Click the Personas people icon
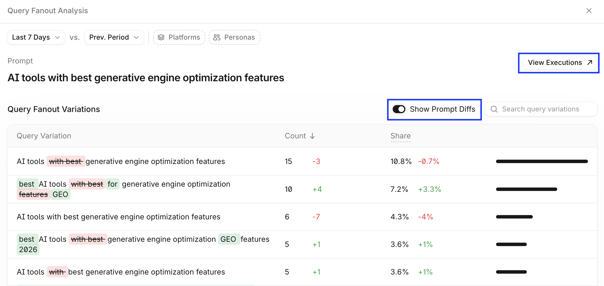The width and height of the screenshot is (604, 286). tap(217, 37)
